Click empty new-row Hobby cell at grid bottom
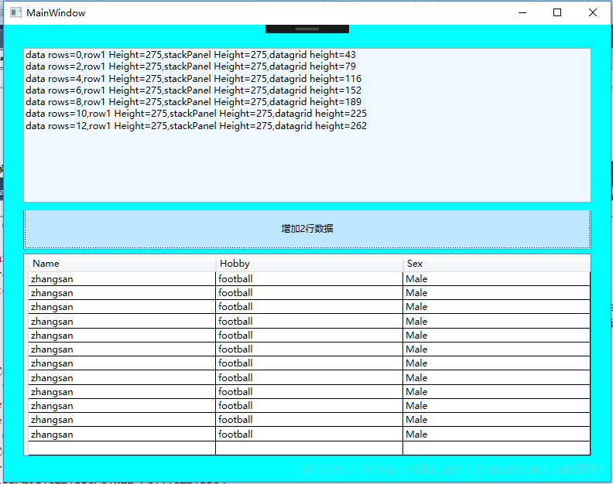The height and width of the screenshot is (484, 613). pyautogui.click(x=310, y=448)
